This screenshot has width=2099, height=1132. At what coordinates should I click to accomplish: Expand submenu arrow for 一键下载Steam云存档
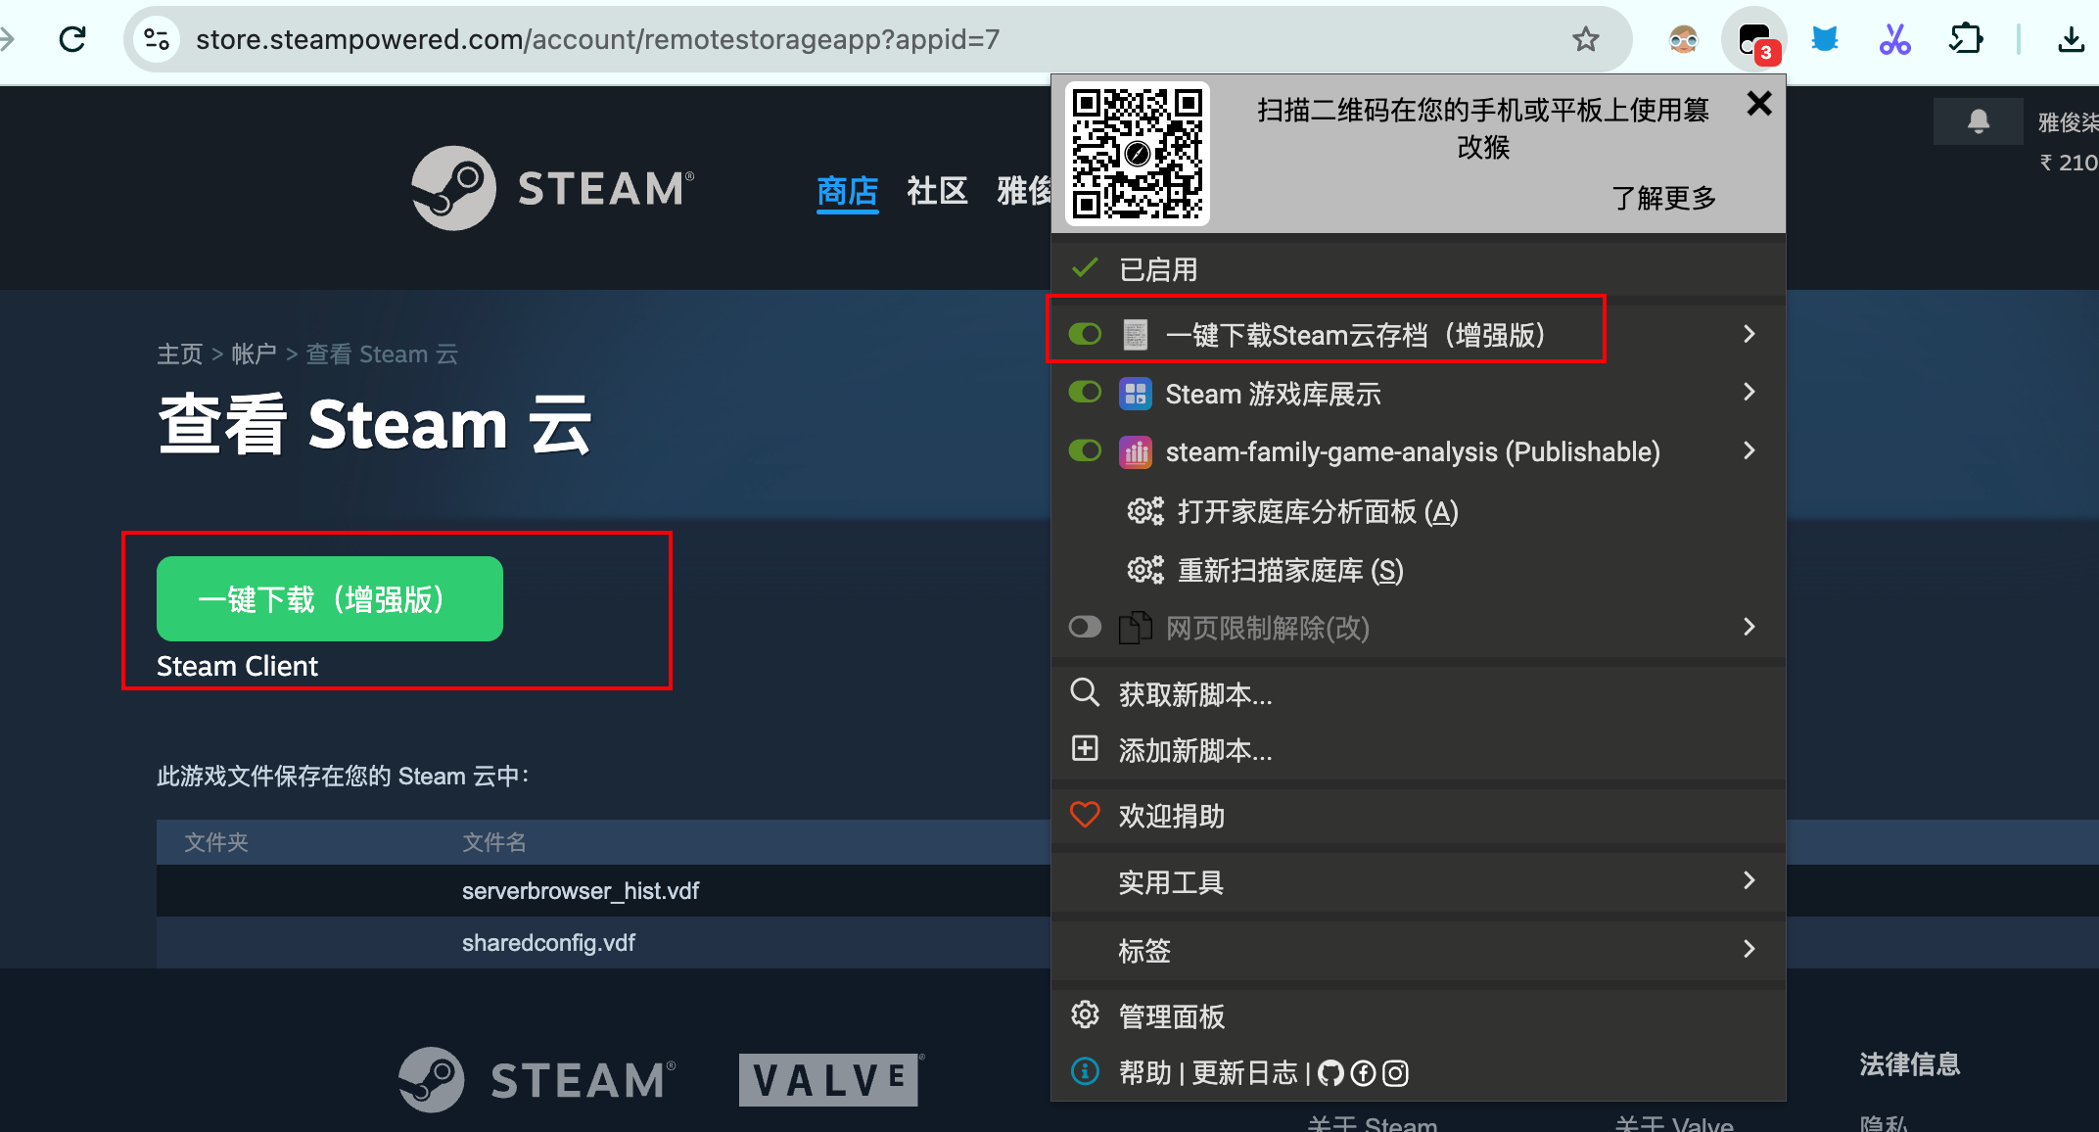pos(1749,334)
